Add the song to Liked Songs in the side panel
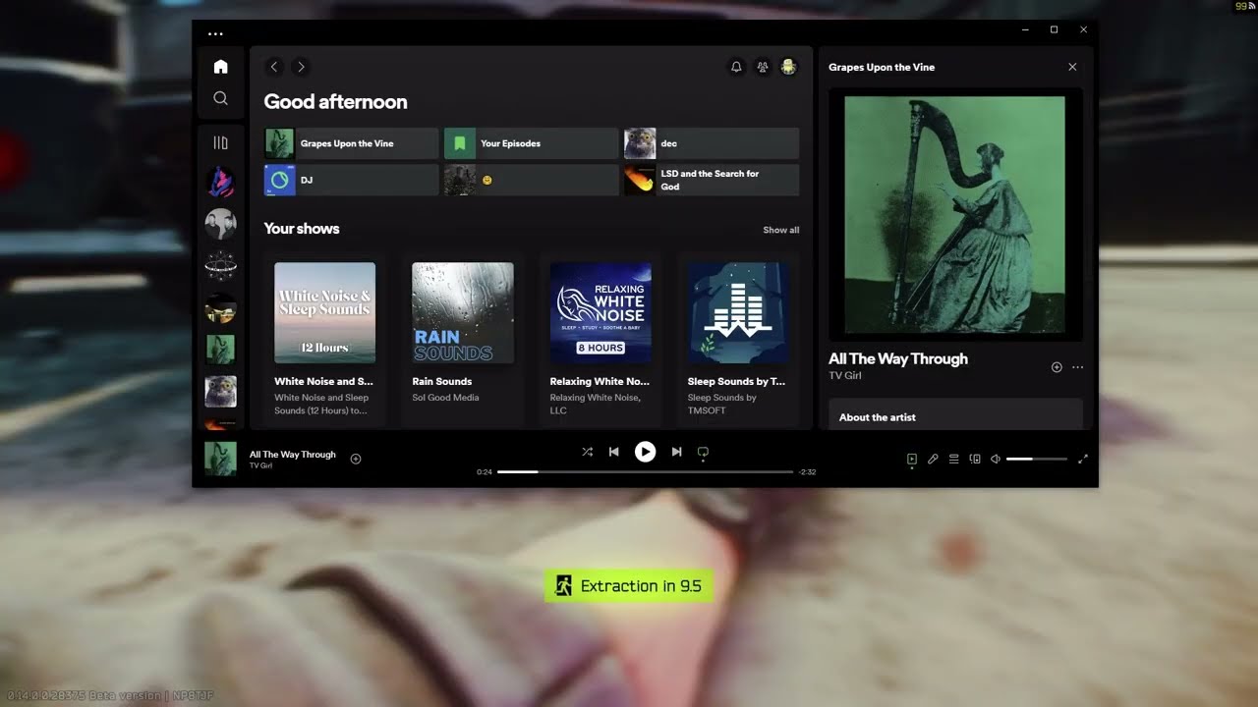 tap(1057, 367)
